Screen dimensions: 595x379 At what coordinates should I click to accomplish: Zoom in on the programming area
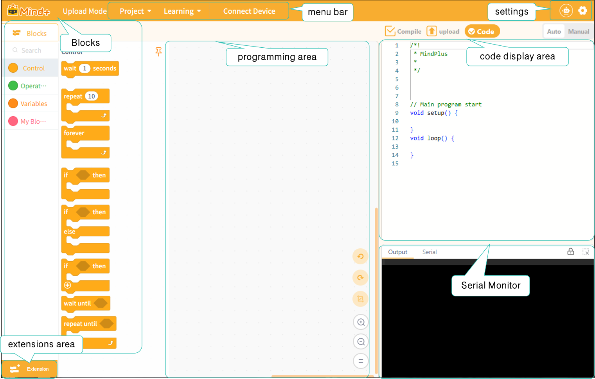click(x=361, y=322)
